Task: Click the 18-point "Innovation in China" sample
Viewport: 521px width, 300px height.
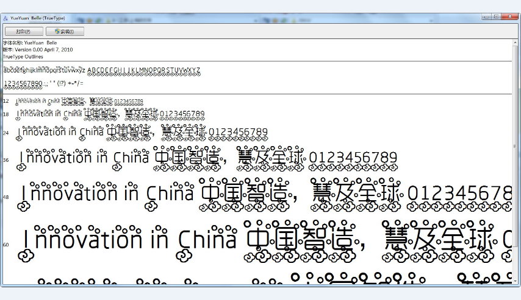Action: pyautogui.click(x=49, y=114)
